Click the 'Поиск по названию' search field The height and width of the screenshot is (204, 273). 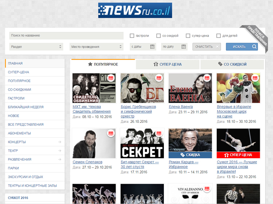pyautogui.click(x=67, y=36)
